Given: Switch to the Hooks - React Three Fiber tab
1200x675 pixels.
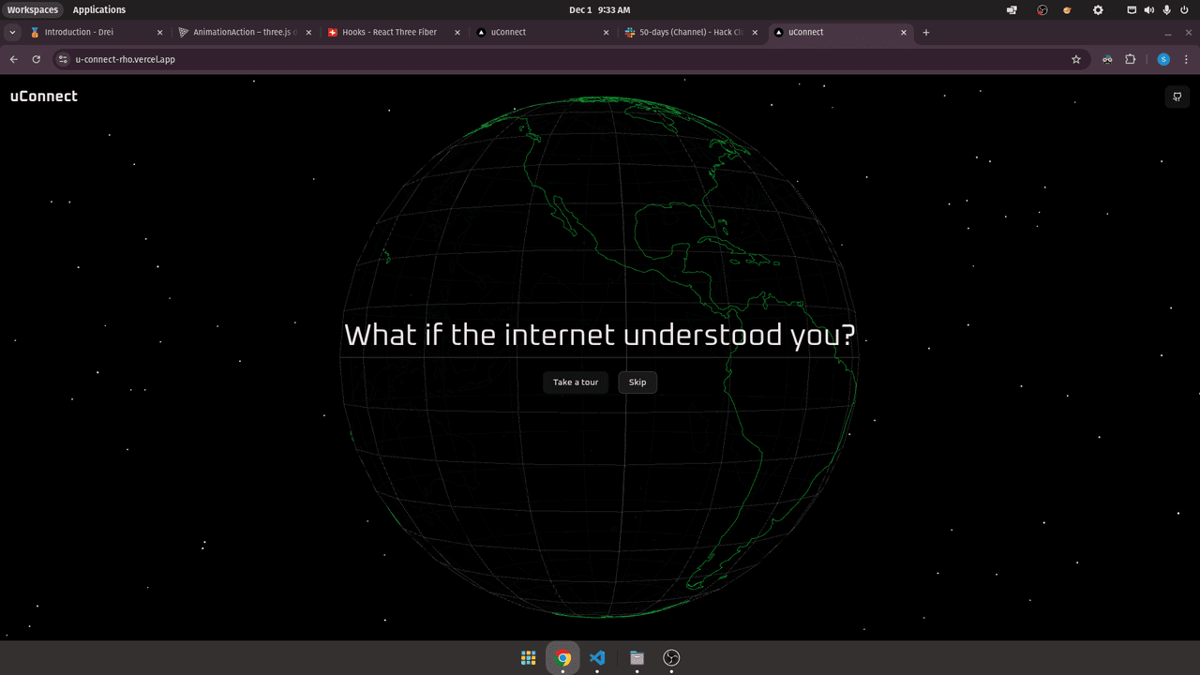Looking at the screenshot, I should [389, 32].
